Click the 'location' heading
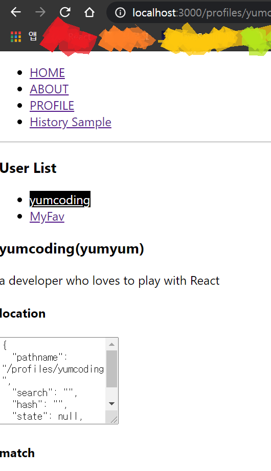 [x=23, y=313]
